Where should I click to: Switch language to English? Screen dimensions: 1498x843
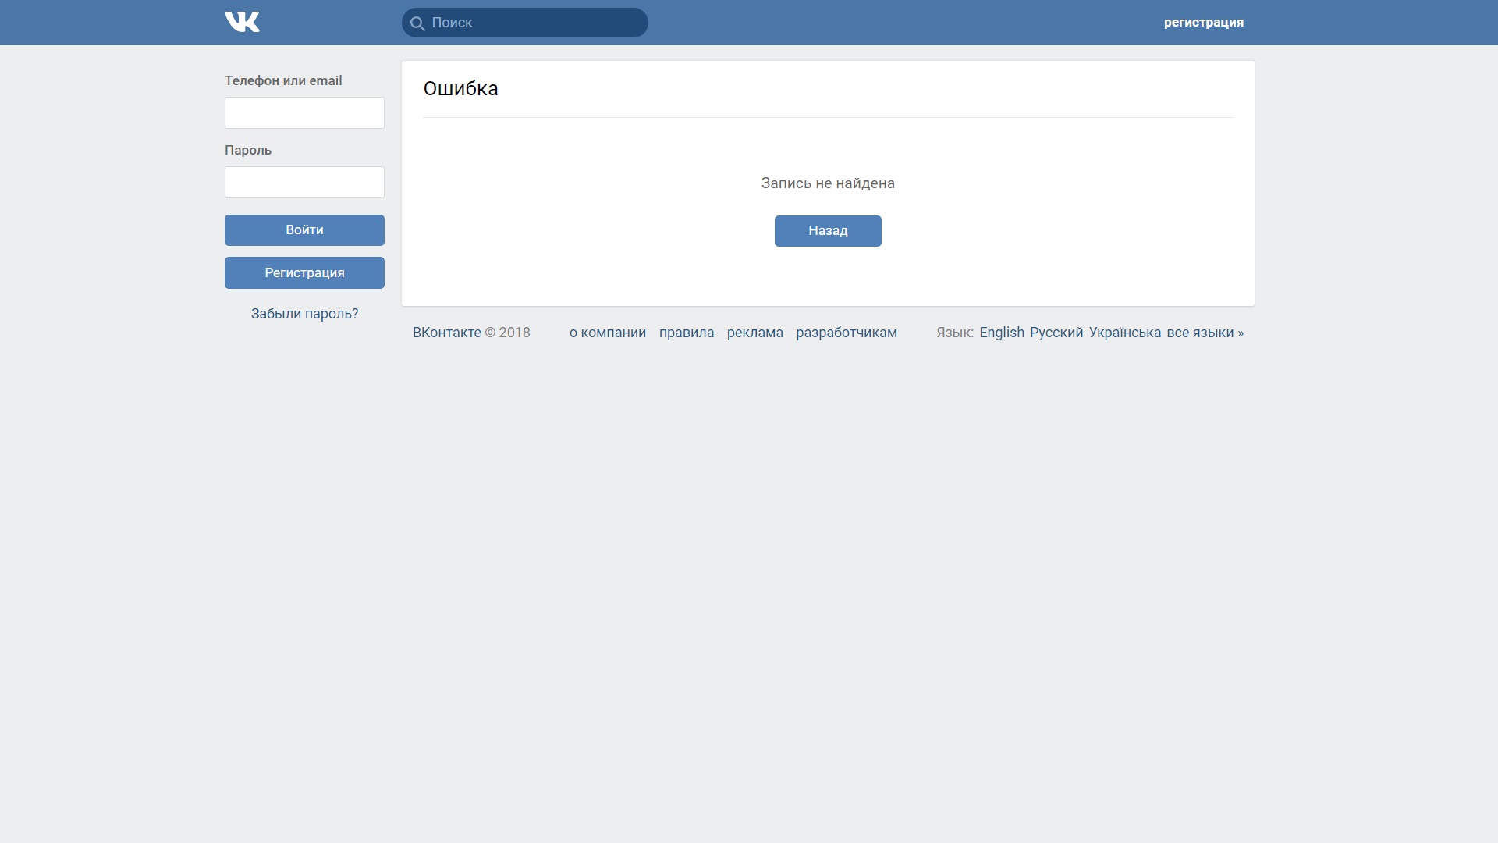1001,333
